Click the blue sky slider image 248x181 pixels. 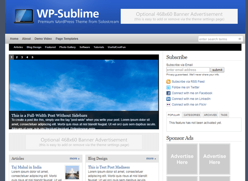coord(84,85)
